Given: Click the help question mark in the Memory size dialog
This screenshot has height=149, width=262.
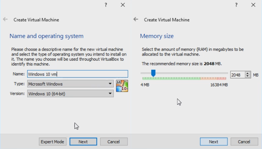Looking at the screenshot, I should [x=237, y=5].
